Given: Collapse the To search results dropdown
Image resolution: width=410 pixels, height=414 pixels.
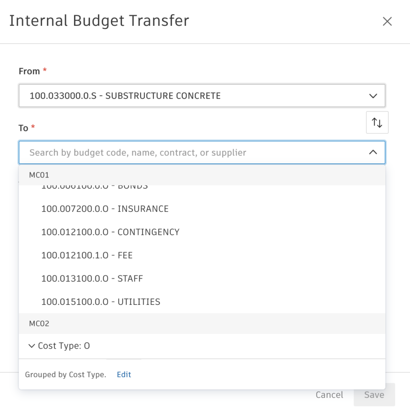Looking at the screenshot, I should click(x=373, y=152).
